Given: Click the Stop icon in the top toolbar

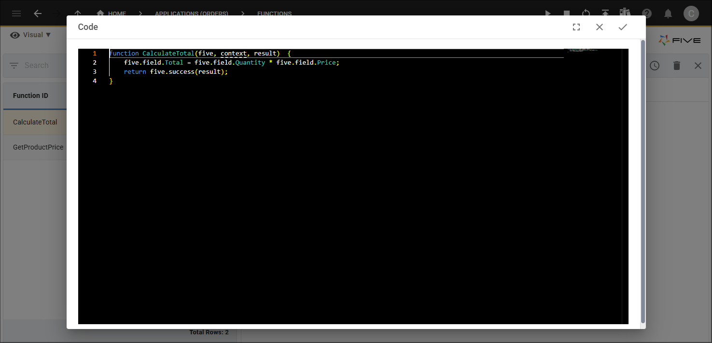Looking at the screenshot, I should 566,14.
